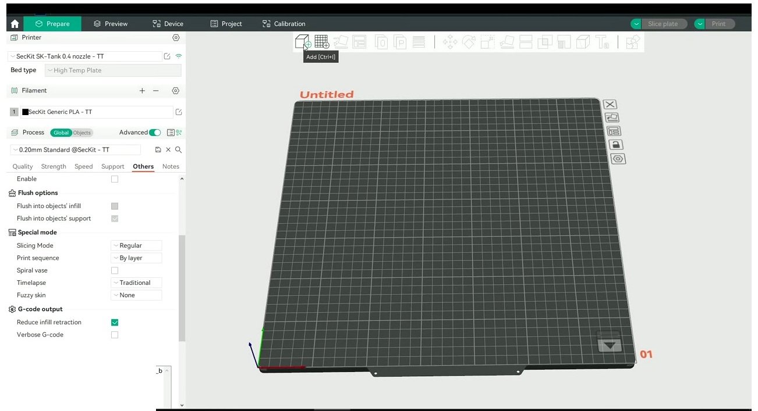Open the Quality settings tab
Image resolution: width=758 pixels, height=411 pixels.
[23, 166]
